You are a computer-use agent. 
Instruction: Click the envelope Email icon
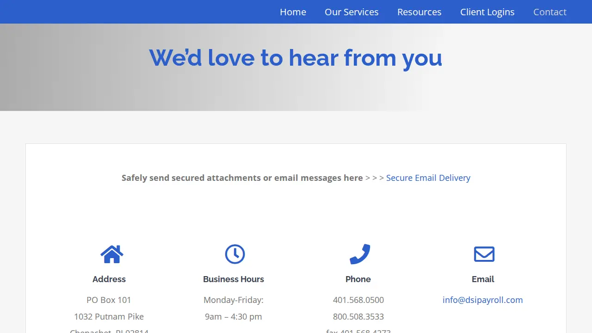[484, 254]
